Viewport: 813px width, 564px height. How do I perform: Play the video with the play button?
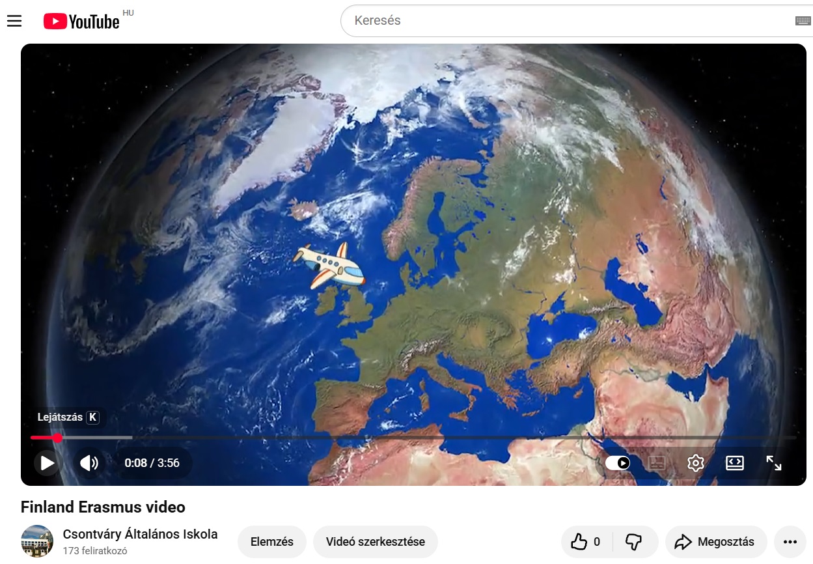pyautogui.click(x=48, y=463)
